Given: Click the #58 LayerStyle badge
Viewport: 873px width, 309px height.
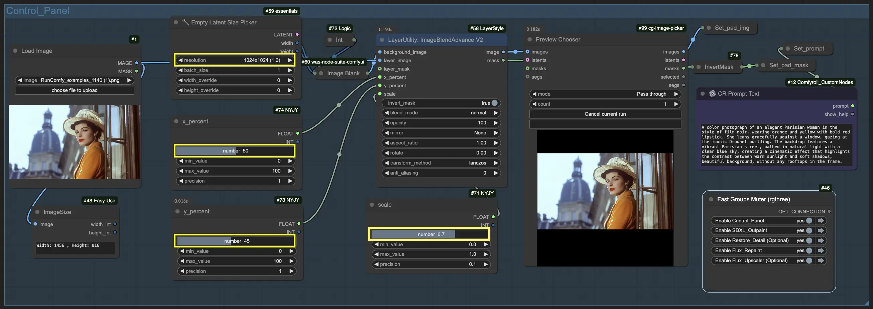Looking at the screenshot, I should pyautogui.click(x=487, y=28).
